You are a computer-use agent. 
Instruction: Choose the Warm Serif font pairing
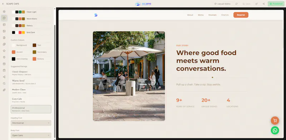coord(31,82)
